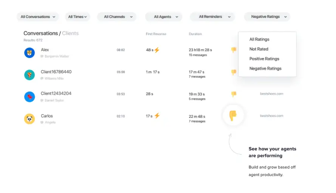
Task: Click the large thumbs-down icon for Carlos
Action: [x=233, y=115]
